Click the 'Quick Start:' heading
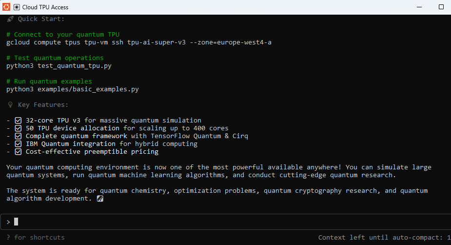Screen dimensions: 451x245 [x=41, y=19]
